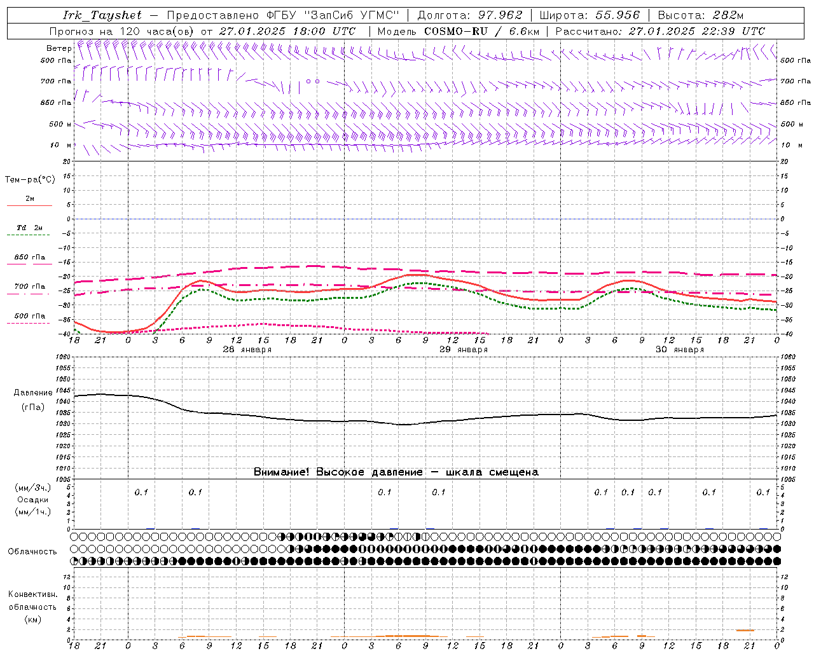Click the Широта: 55.956 value

click(589, 15)
